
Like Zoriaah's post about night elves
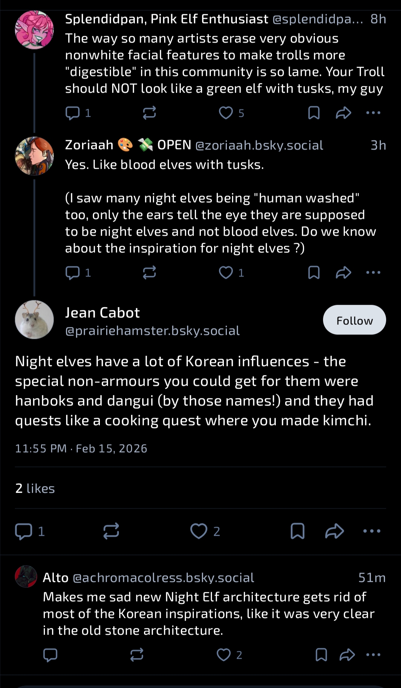click(226, 273)
